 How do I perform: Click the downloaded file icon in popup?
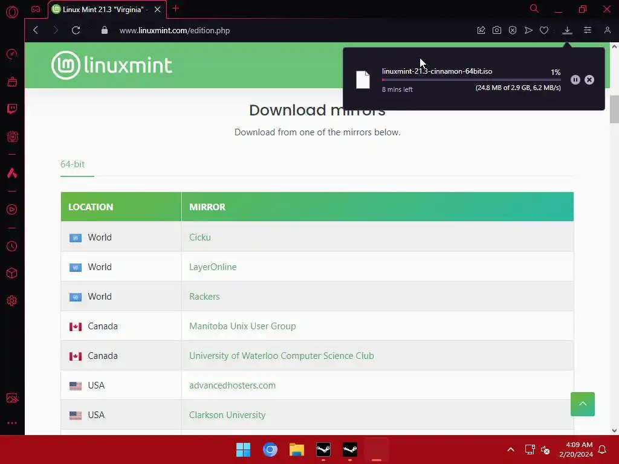[x=363, y=80]
